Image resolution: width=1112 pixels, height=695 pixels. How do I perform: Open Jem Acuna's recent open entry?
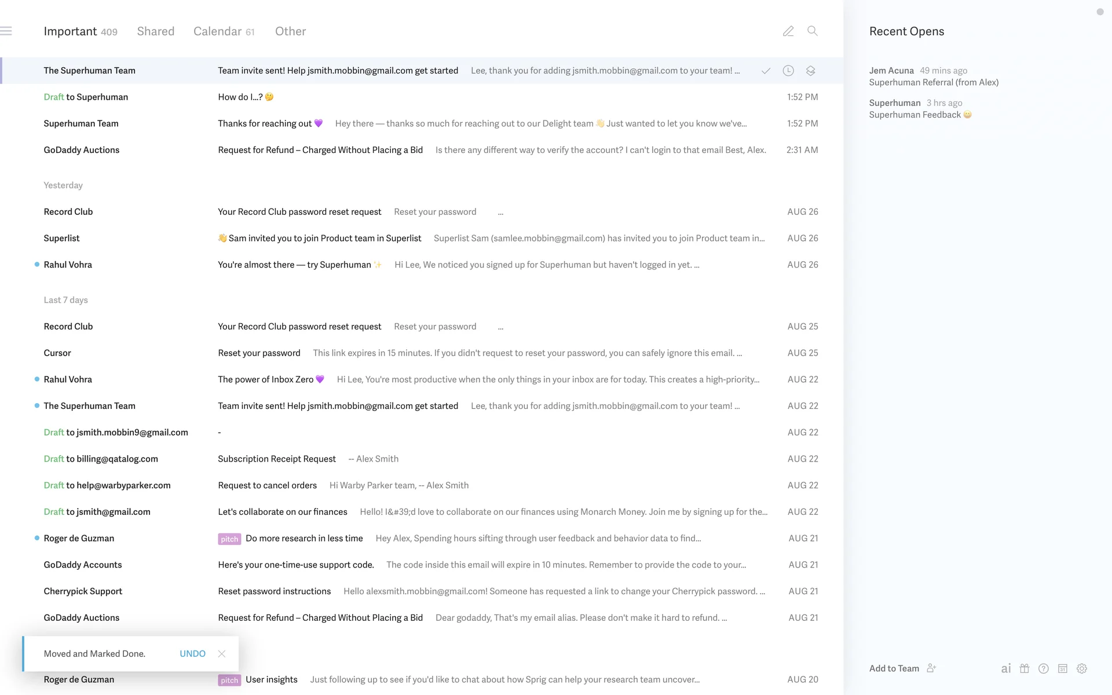point(933,76)
